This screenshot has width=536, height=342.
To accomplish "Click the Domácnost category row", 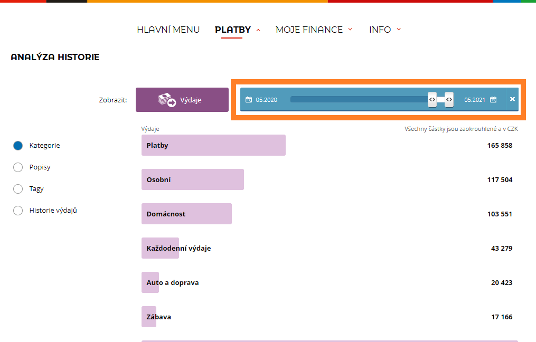I will (186, 214).
